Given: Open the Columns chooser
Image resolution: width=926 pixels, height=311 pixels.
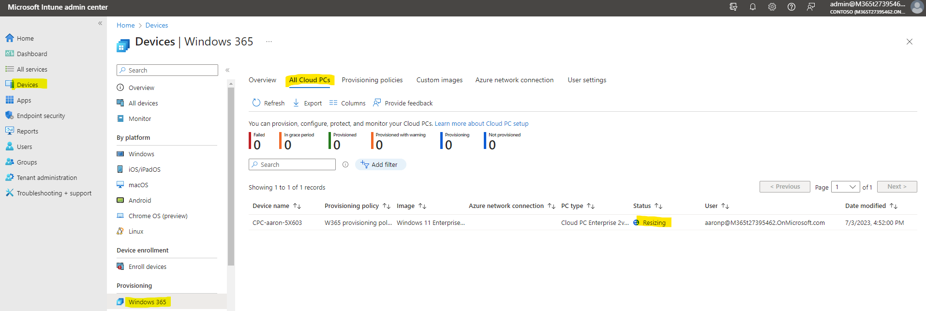Looking at the screenshot, I should [347, 103].
